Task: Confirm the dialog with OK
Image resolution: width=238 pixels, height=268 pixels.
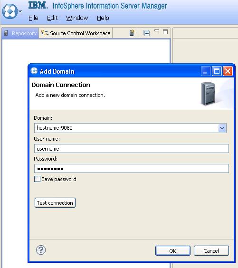Action: (173, 251)
